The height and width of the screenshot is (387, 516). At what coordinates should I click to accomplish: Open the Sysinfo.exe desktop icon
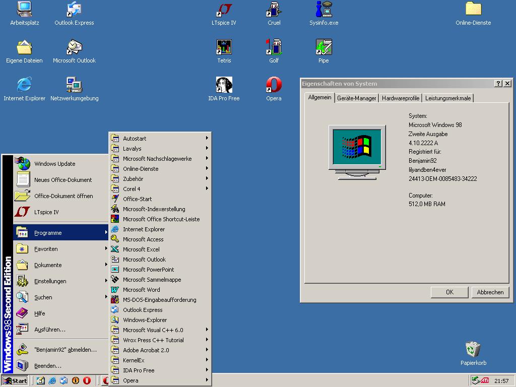(324, 10)
